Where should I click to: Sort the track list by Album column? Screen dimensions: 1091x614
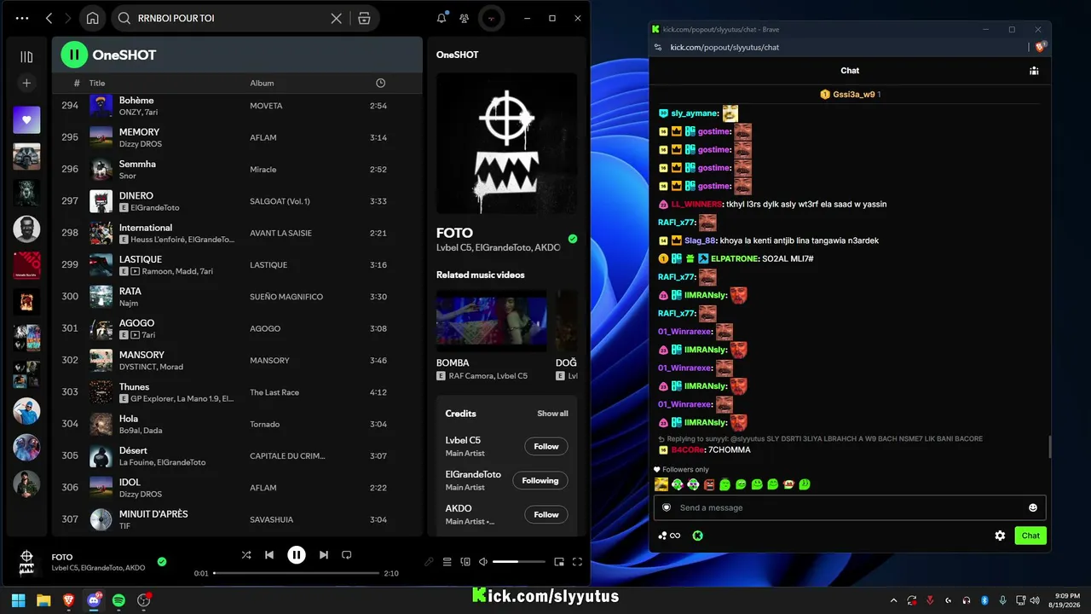click(x=262, y=83)
